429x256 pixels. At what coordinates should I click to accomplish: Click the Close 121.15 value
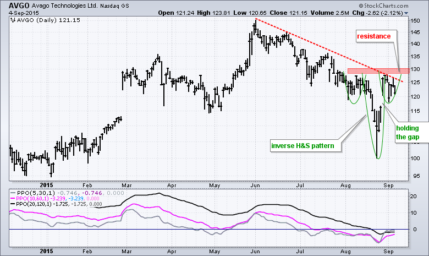(x=288, y=13)
